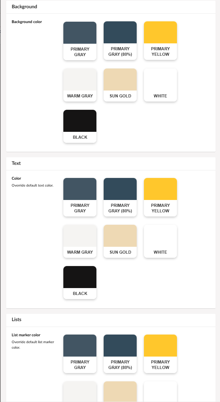Select Primary Gray background color swatch
Viewport: 220px width, 402px height.
pos(80,41)
